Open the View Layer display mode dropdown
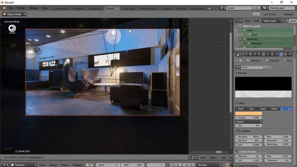Viewport: 297px width, 167px height. pos(272,21)
